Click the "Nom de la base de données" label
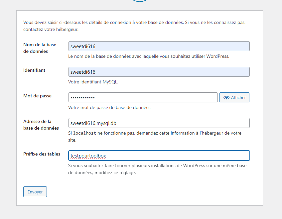 tap(40, 48)
